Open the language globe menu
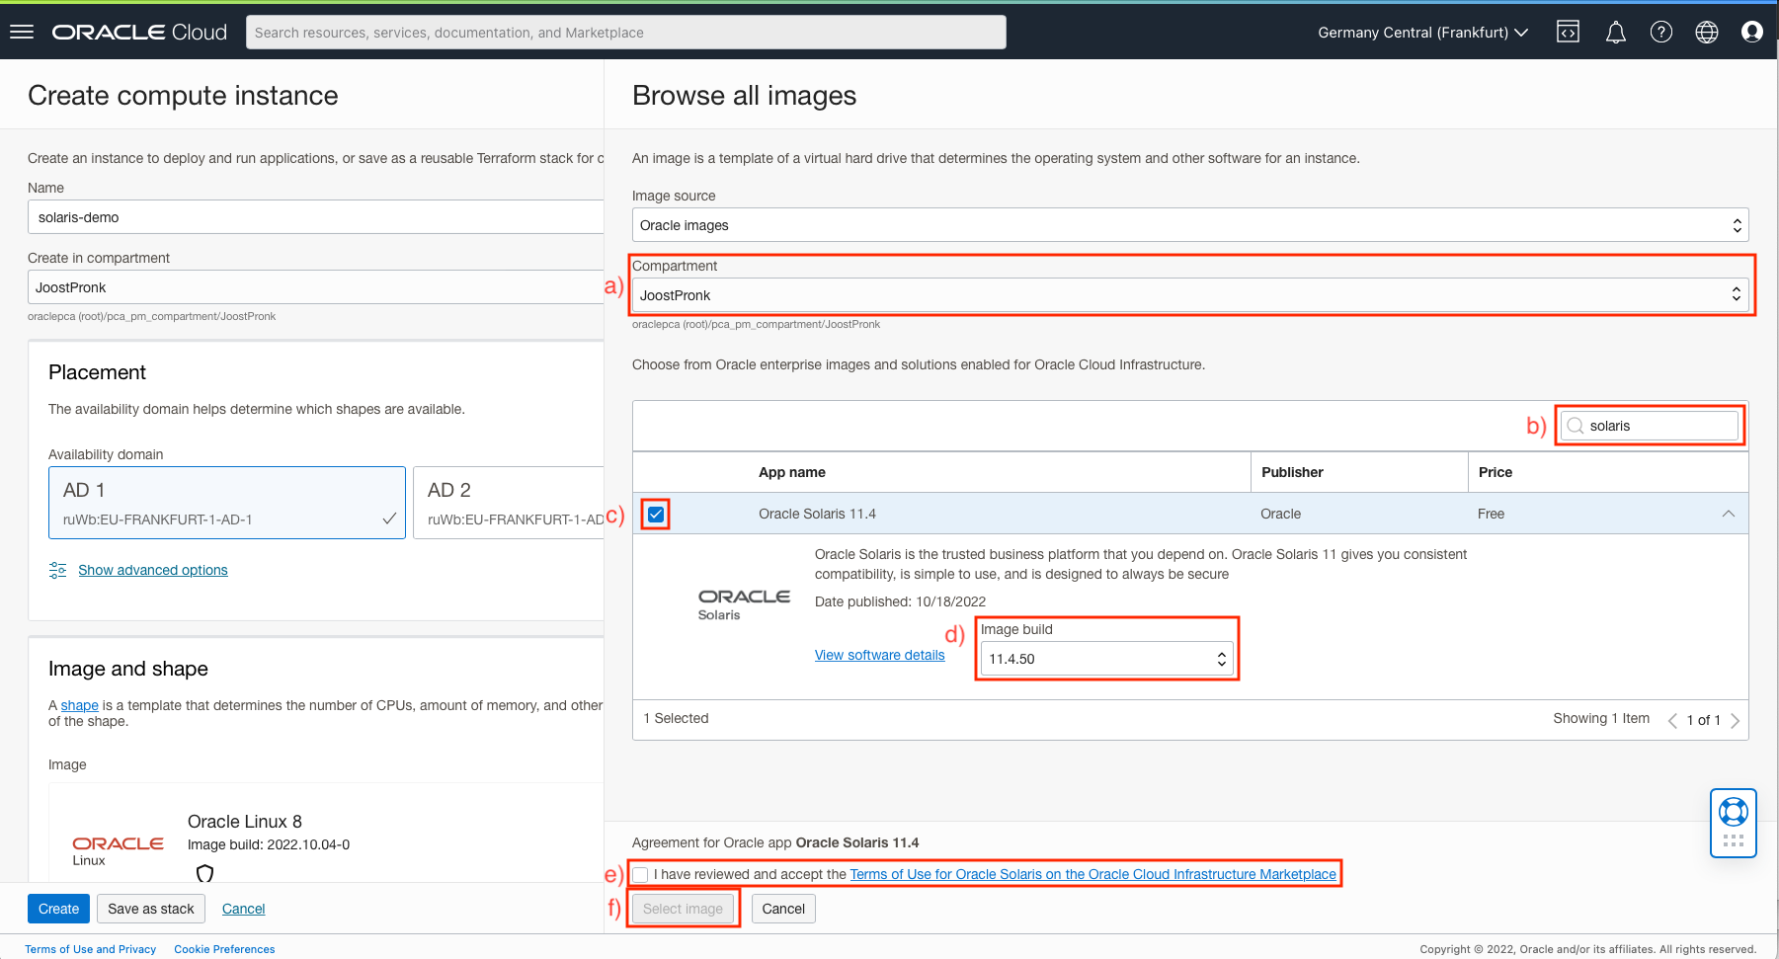Screen dimensions: 1779x959 1706,32
